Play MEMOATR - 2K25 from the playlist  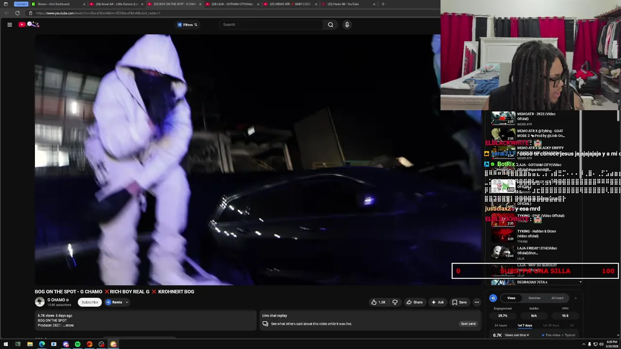[x=534, y=118]
